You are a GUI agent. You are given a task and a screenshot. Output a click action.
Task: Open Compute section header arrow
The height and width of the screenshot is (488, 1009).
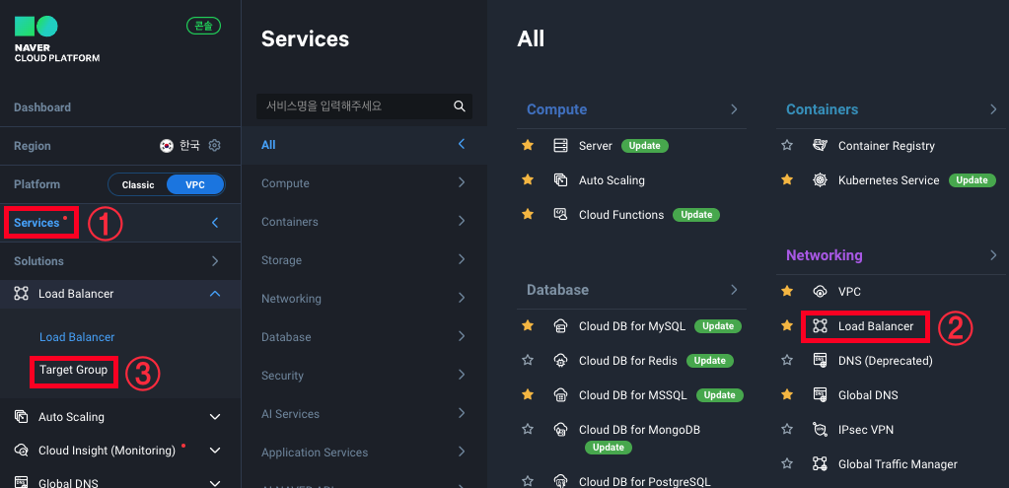coord(734,109)
